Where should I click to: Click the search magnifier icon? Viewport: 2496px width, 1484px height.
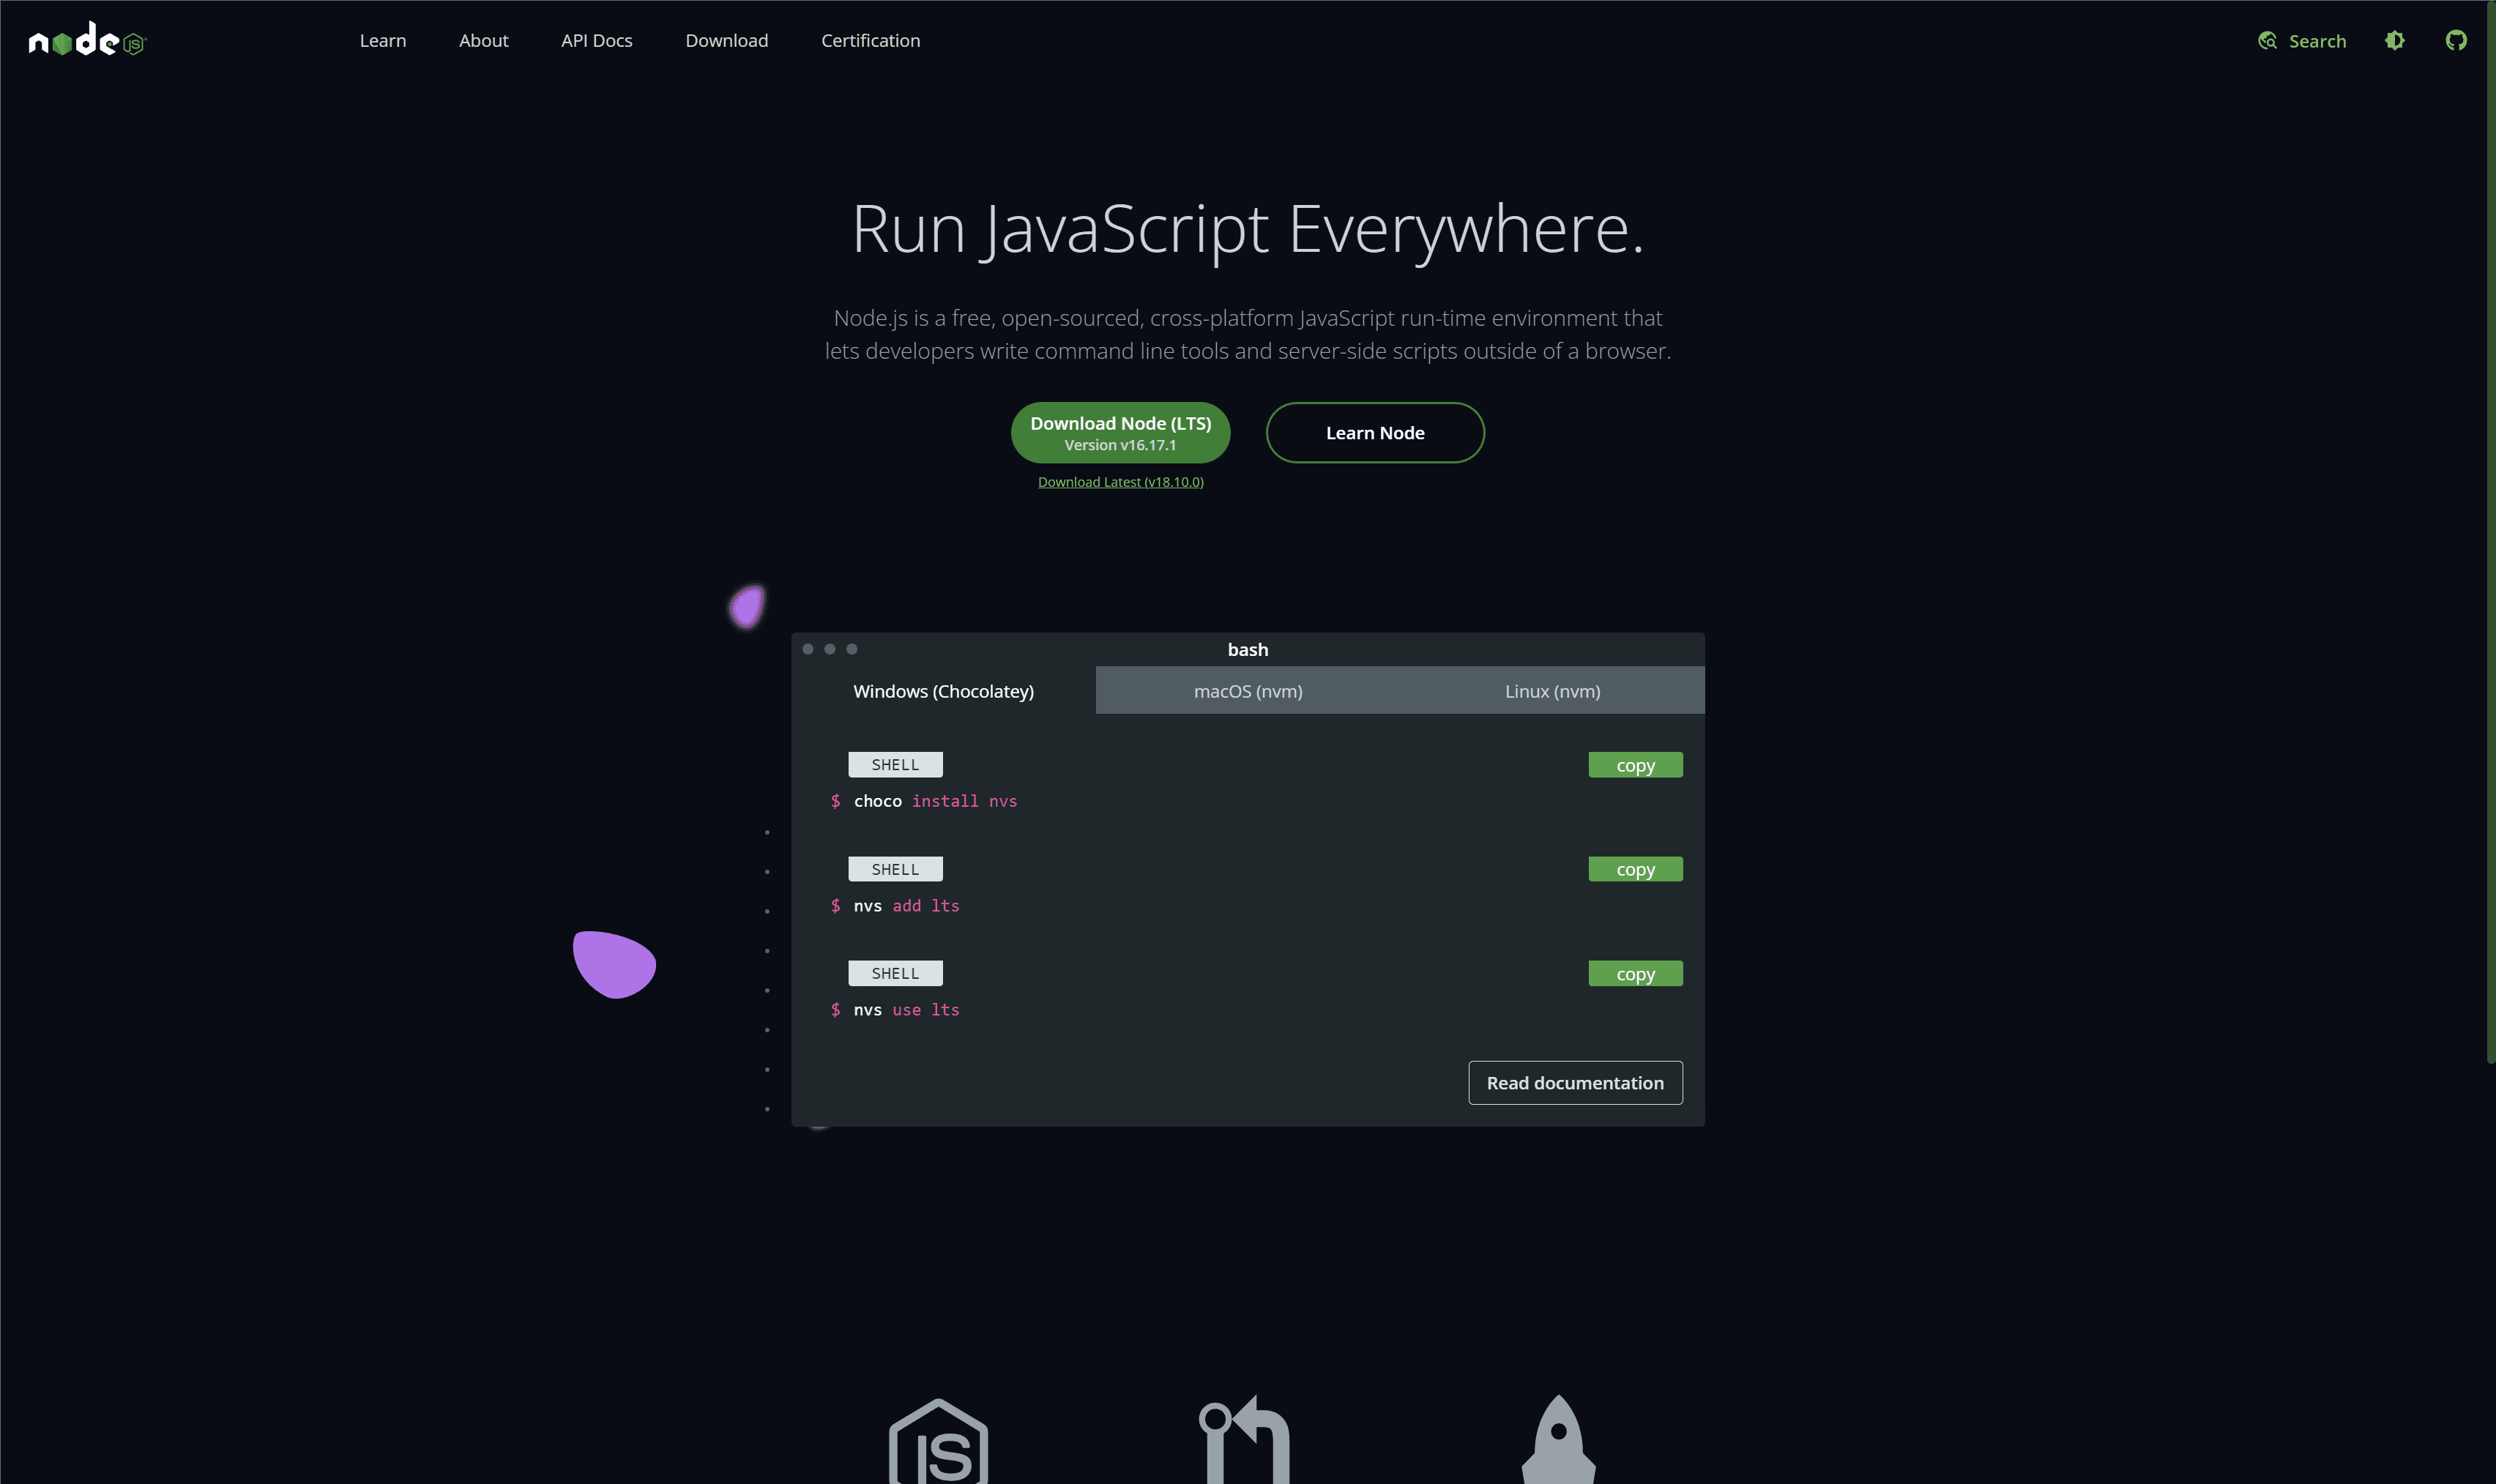(x=2267, y=41)
